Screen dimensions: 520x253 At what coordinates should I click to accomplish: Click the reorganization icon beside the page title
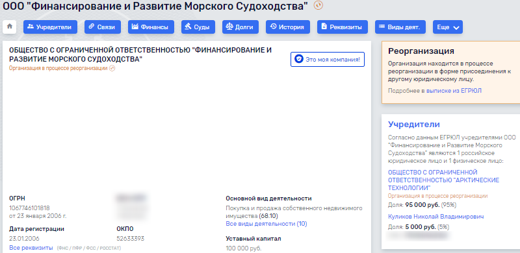point(318,5)
